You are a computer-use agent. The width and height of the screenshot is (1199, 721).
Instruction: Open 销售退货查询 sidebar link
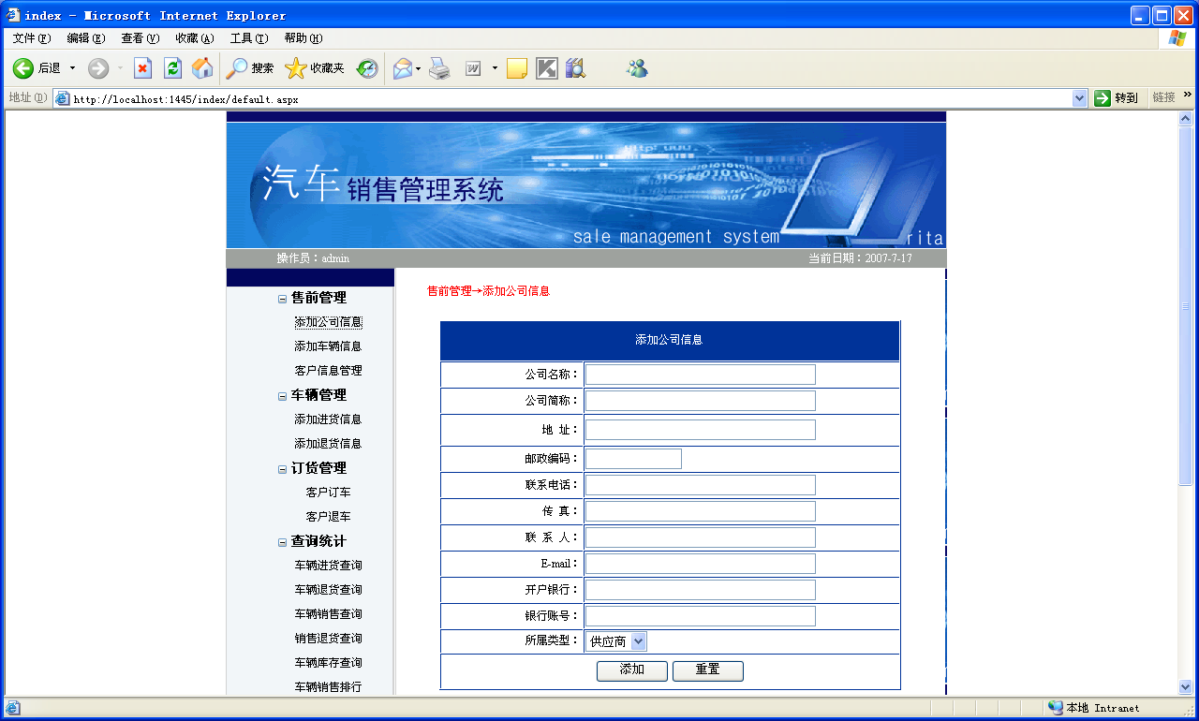328,639
